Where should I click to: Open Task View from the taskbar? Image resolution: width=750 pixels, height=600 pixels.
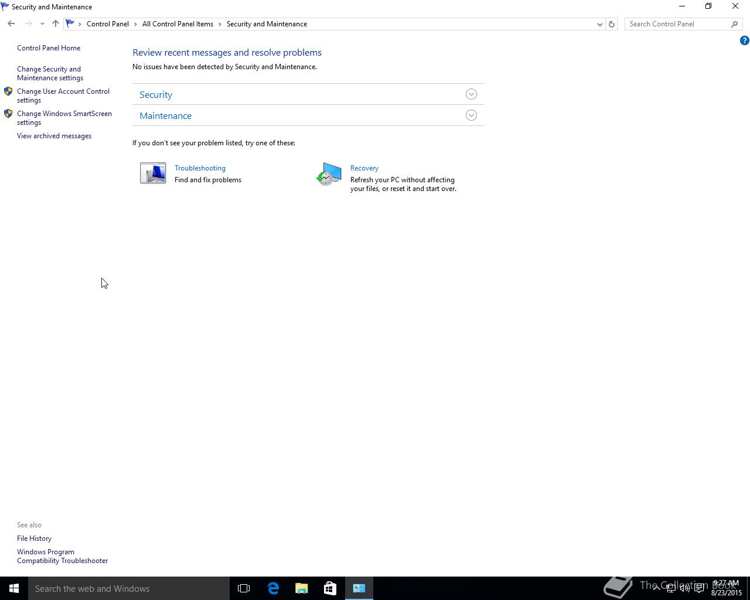point(244,588)
